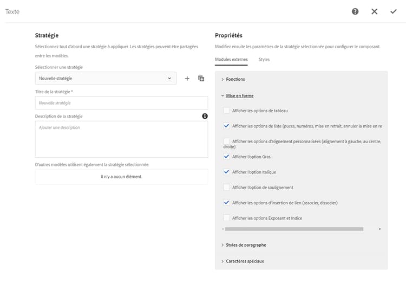Switch to the Styles tab
The image size is (406, 283).
pyautogui.click(x=264, y=59)
